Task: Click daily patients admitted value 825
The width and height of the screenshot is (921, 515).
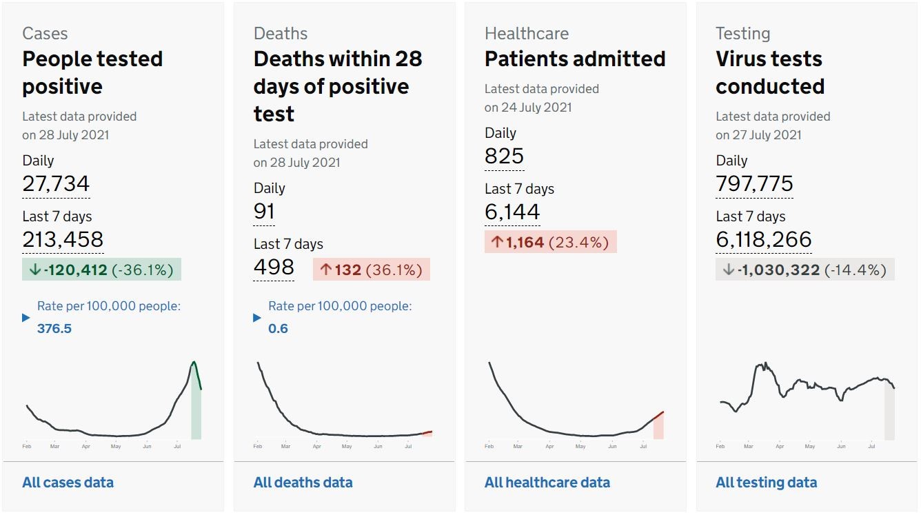Action: (x=504, y=156)
